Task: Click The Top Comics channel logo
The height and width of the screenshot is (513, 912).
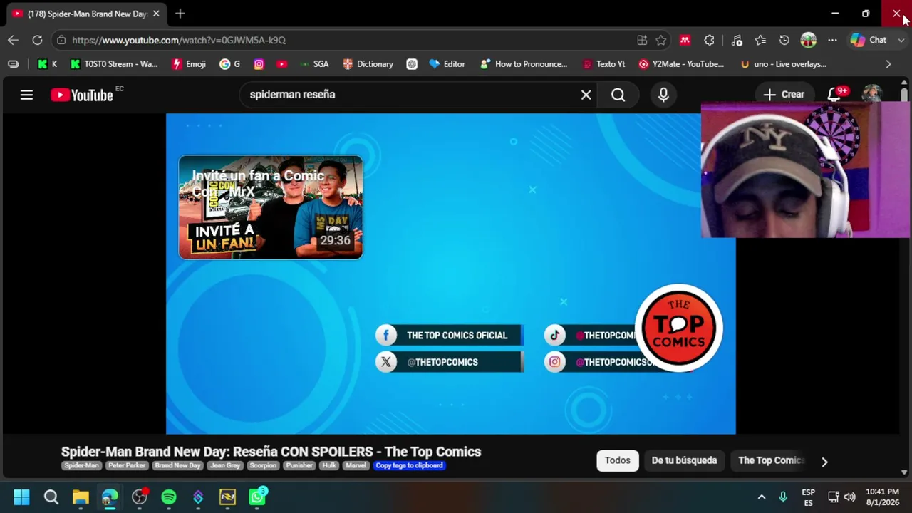Action: [679, 328]
